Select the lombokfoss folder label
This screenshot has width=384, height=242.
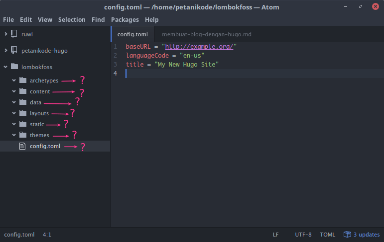coord(37,67)
